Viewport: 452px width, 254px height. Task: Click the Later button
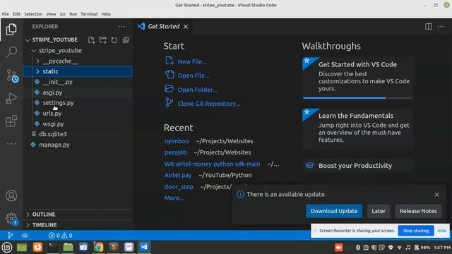379,211
